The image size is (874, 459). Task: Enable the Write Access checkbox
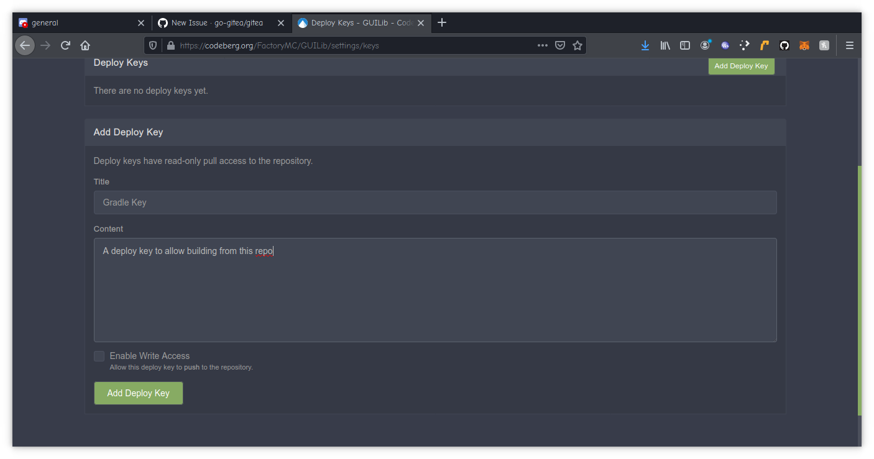[x=99, y=356]
